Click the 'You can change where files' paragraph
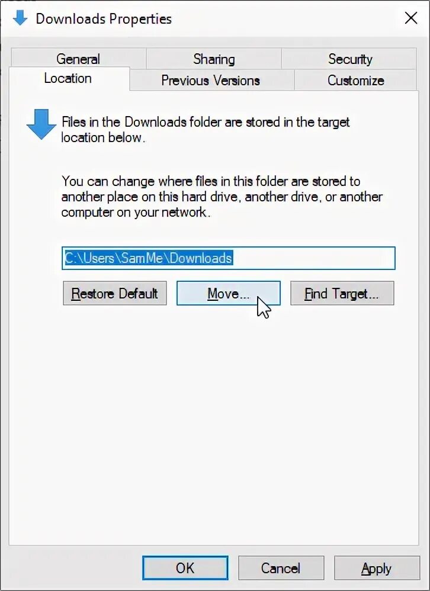 (x=222, y=197)
